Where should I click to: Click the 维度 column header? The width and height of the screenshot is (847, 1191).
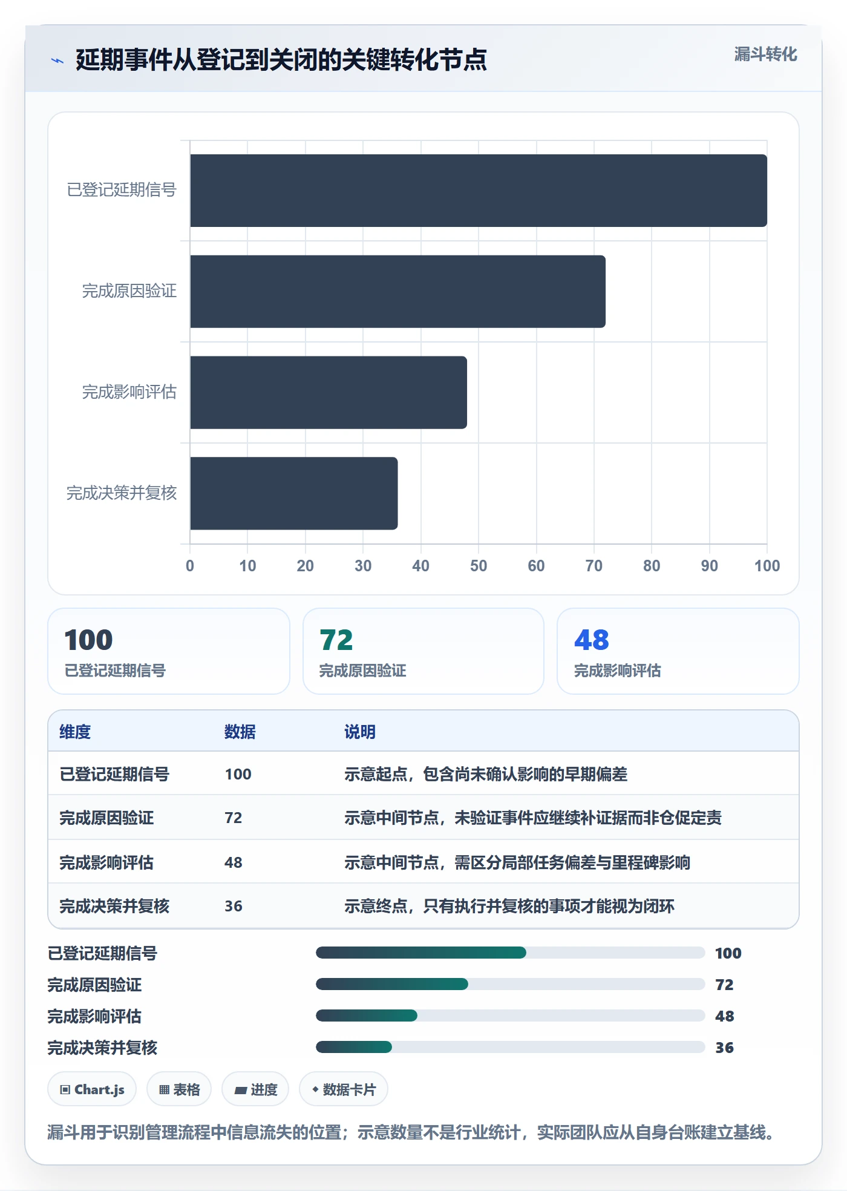75,732
